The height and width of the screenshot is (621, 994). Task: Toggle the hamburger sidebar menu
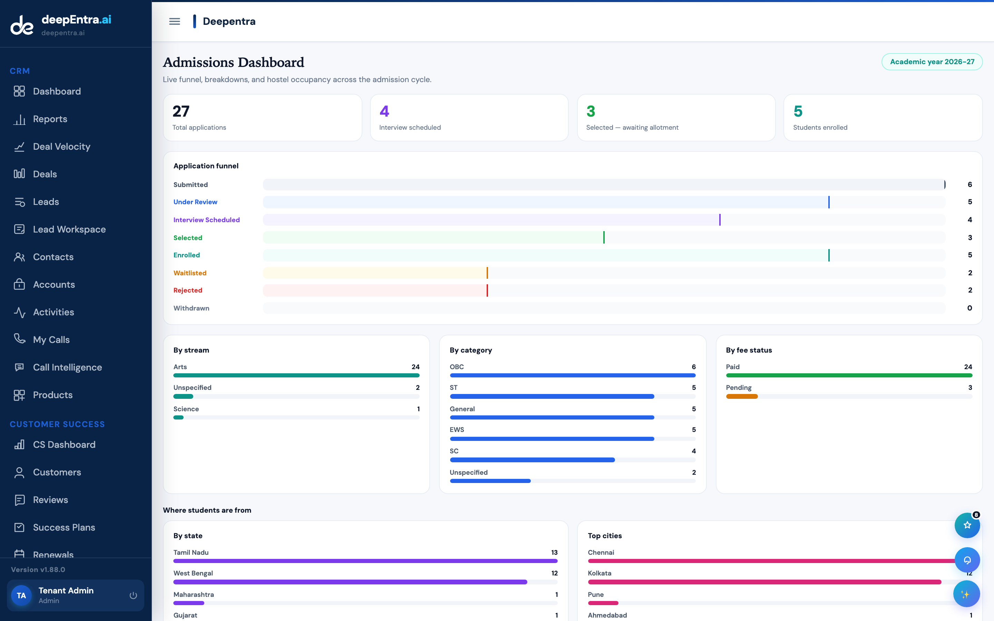tap(175, 21)
